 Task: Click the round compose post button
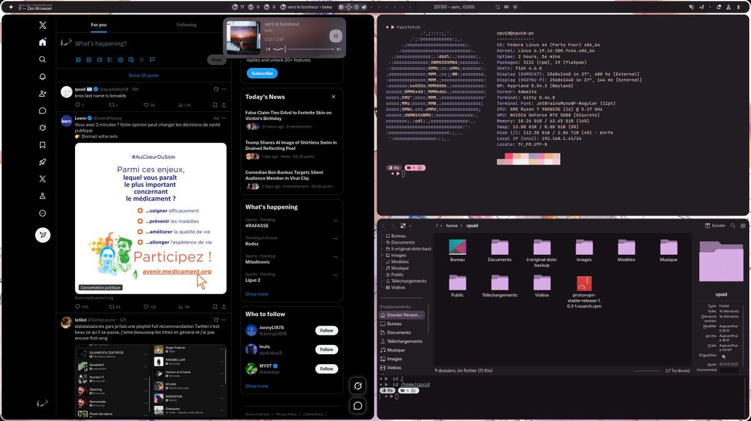(x=43, y=235)
